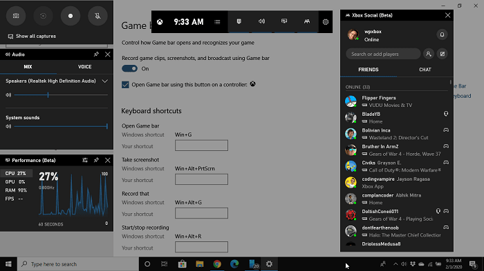Open the Windows Start menu
This screenshot has height=271, width=484.
click(8, 264)
